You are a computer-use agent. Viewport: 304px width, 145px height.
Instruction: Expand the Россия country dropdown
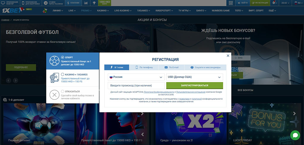[x=136, y=77]
